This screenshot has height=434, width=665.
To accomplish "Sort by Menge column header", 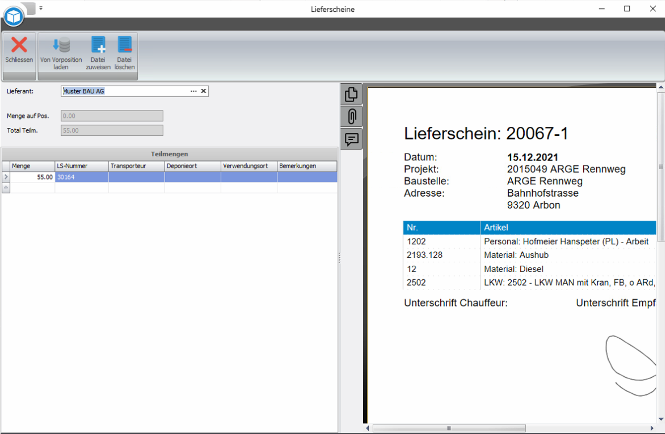I will (32, 166).
